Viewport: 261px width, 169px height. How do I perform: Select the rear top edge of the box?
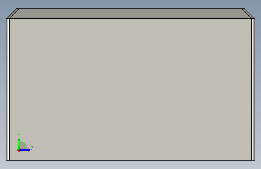click(x=130, y=8)
